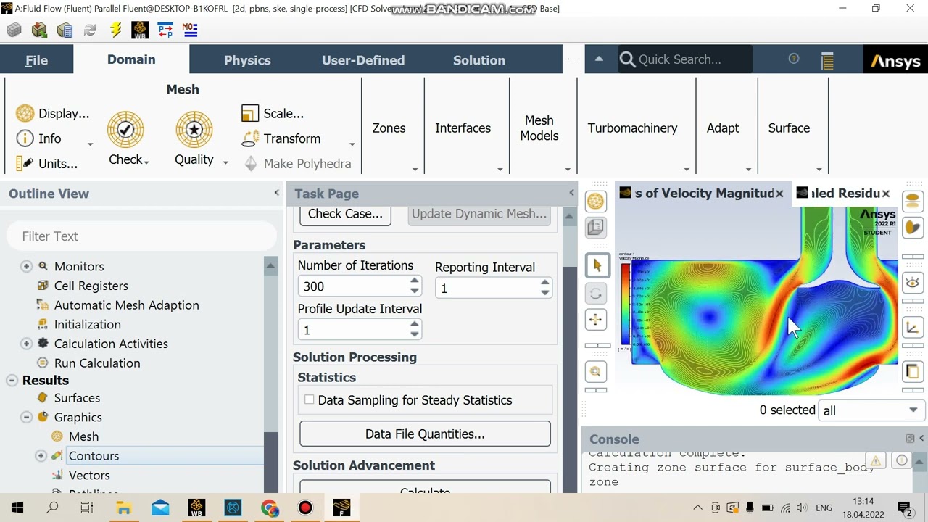Open File Explorer from the taskbar

click(x=123, y=507)
